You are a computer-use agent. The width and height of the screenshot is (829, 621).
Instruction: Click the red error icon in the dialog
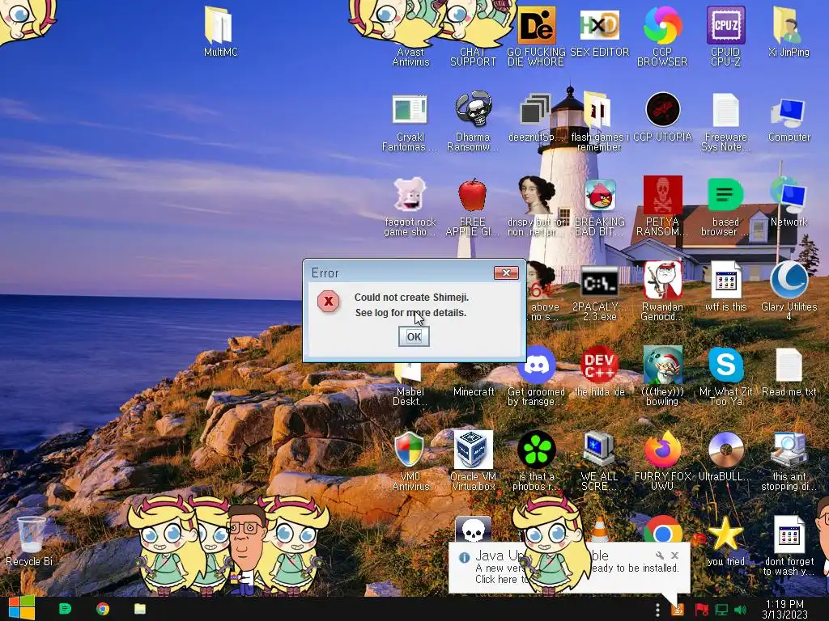tap(329, 302)
